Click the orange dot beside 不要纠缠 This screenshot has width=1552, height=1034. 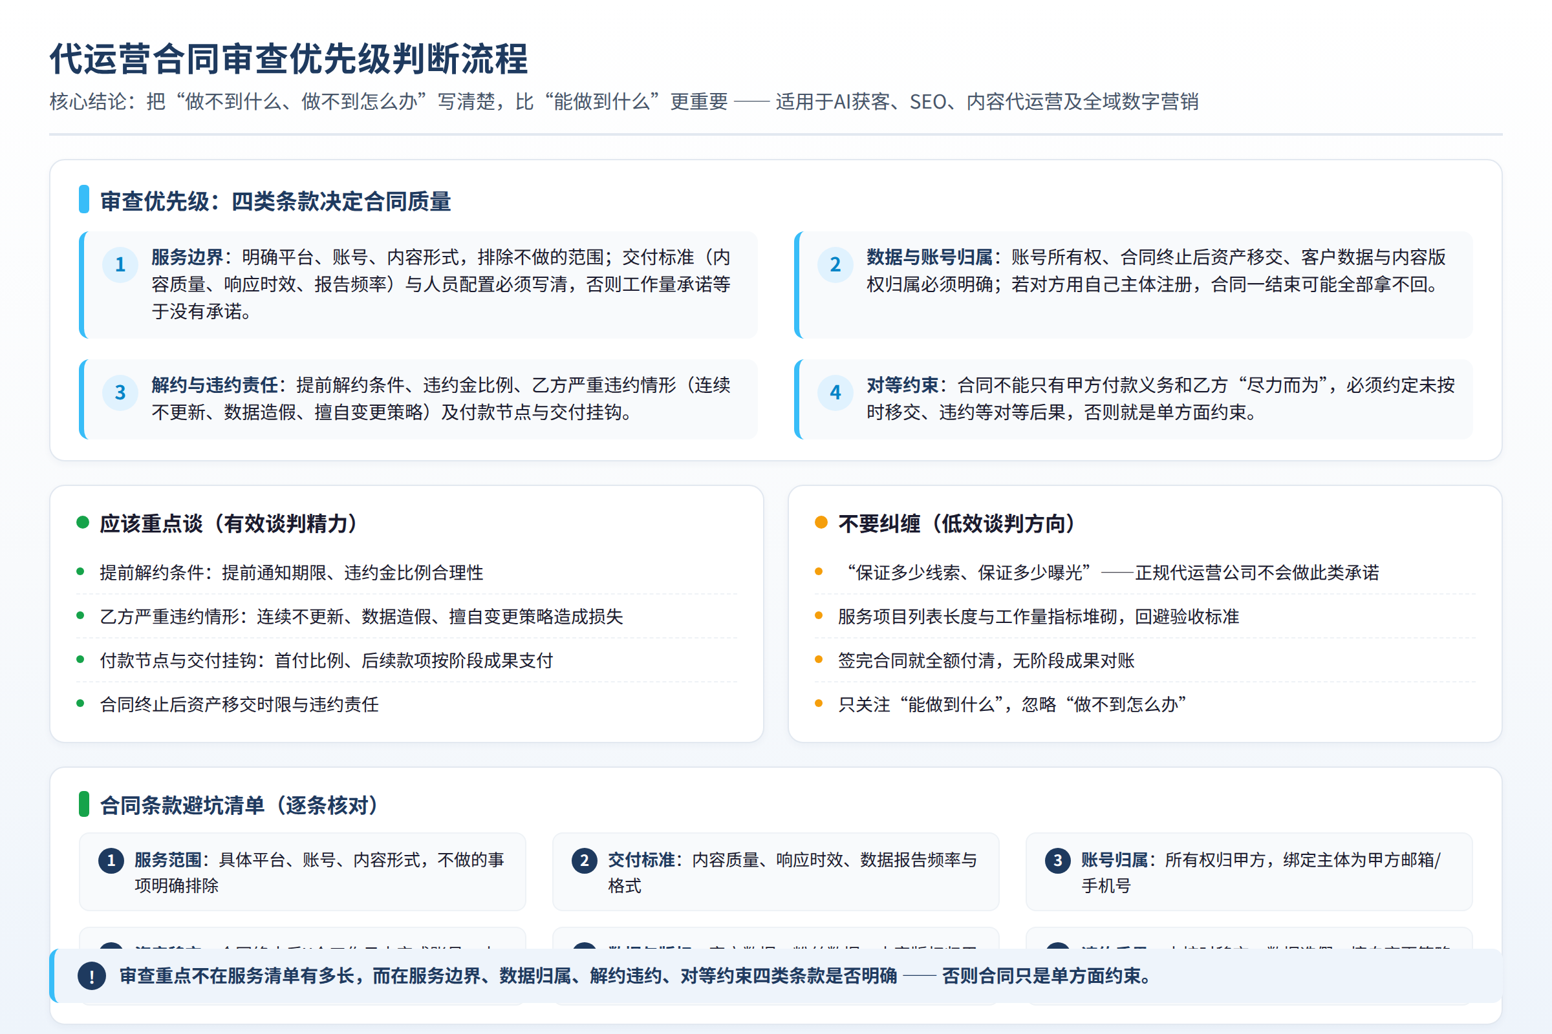click(821, 522)
